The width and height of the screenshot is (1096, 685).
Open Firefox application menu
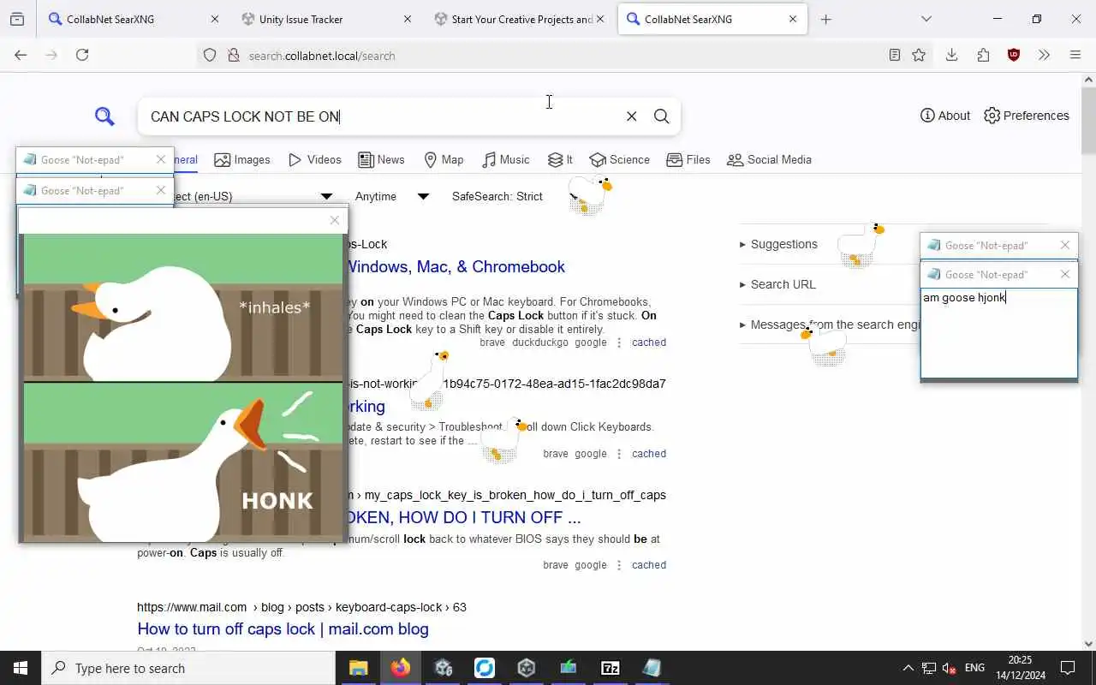click(1075, 55)
